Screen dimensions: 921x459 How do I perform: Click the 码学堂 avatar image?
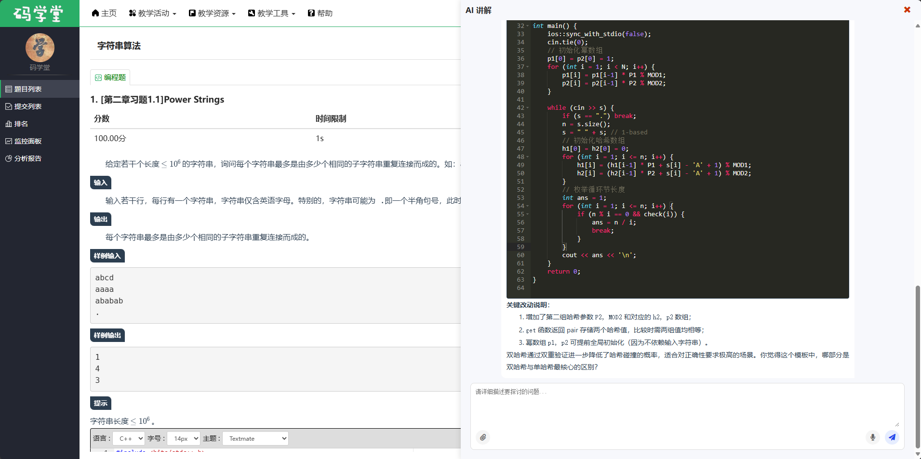[40, 48]
